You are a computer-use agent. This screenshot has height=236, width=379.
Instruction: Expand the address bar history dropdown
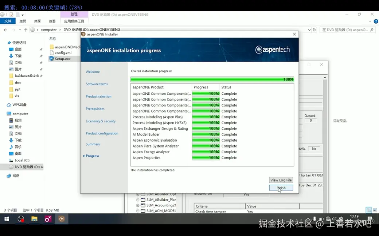tap(309, 30)
